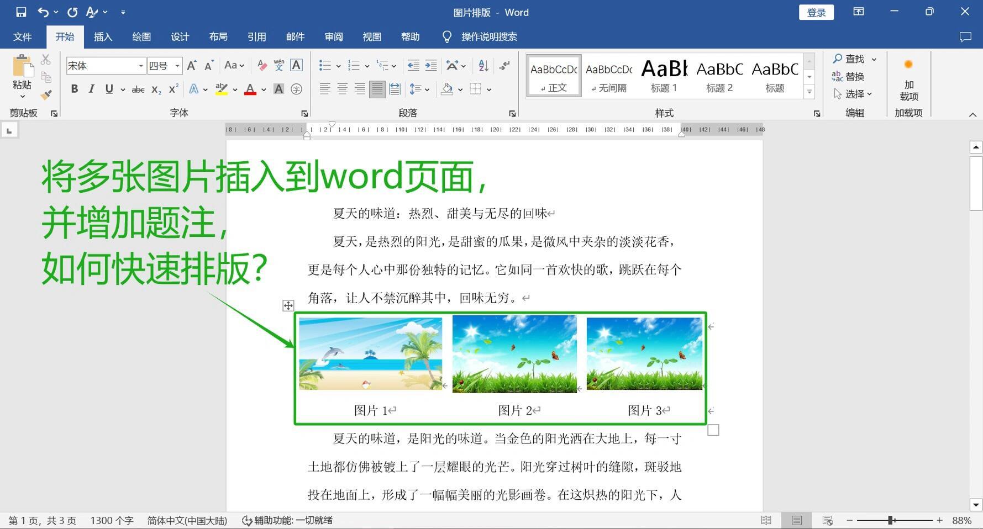Switch to the 引用 tab
Image resolution: width=983 pixels, height=529 pixels.
(x=256, y=36)
